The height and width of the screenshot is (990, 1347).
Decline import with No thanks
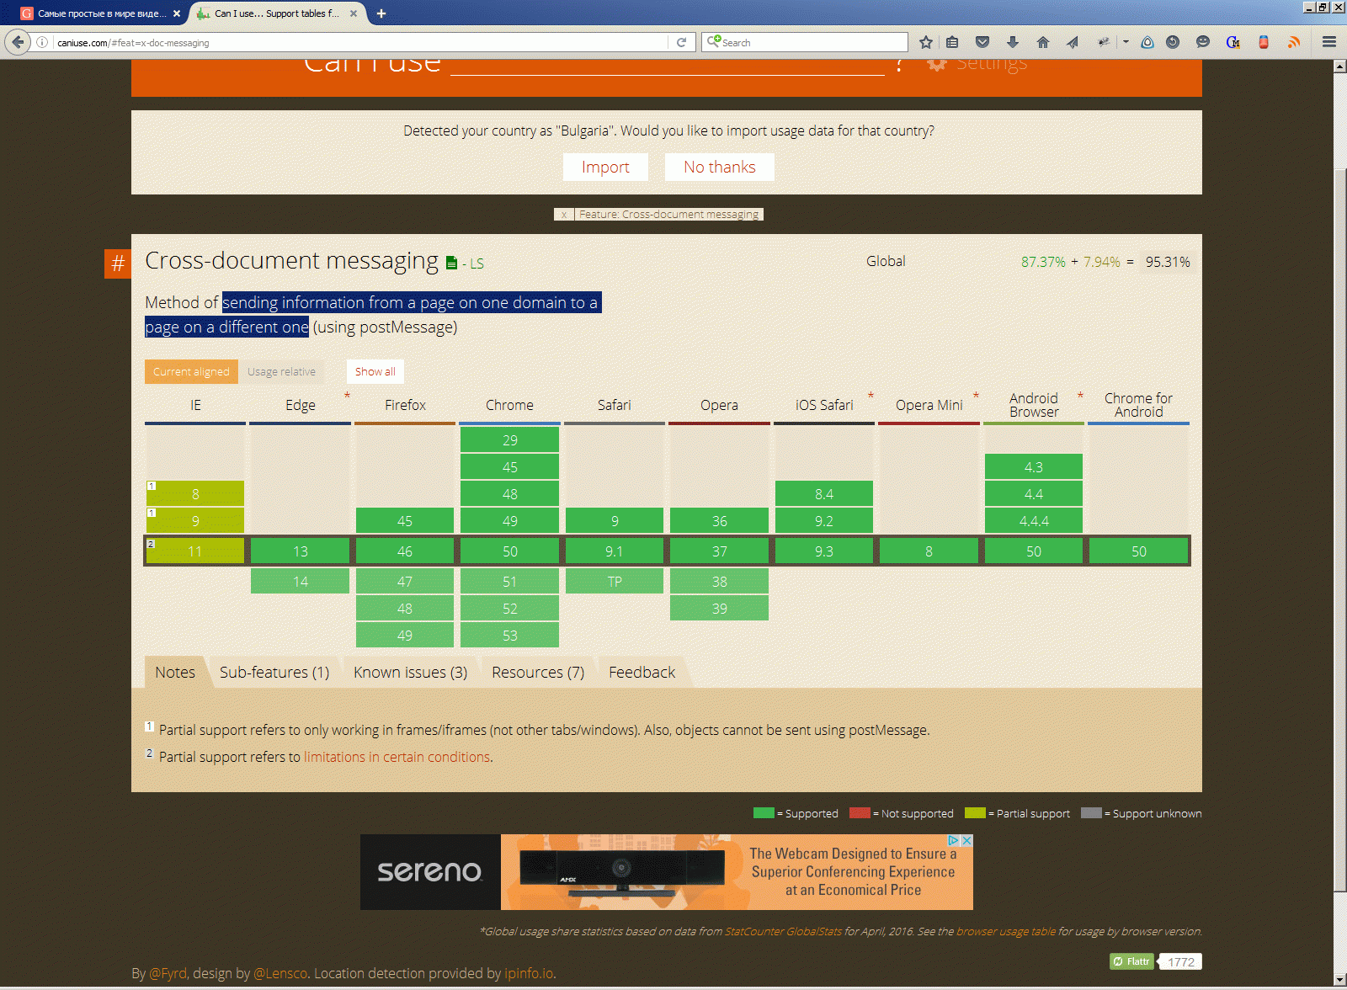(720, 167)
